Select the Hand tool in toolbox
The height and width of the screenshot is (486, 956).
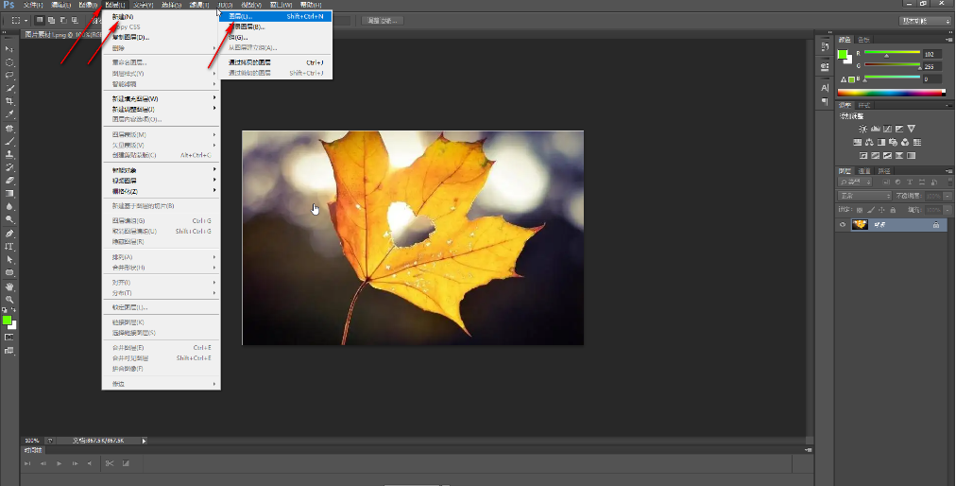[x=9, y=286]
